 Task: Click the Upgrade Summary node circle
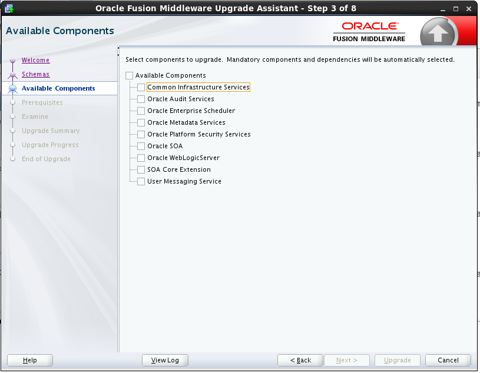[x=12, y=131]
